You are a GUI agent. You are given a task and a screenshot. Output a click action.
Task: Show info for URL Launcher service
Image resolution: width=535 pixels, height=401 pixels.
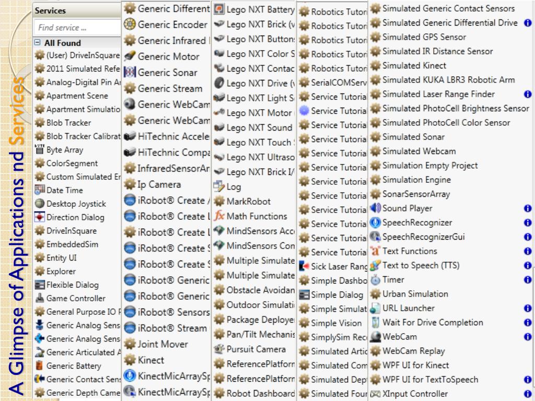coord(528,308)
